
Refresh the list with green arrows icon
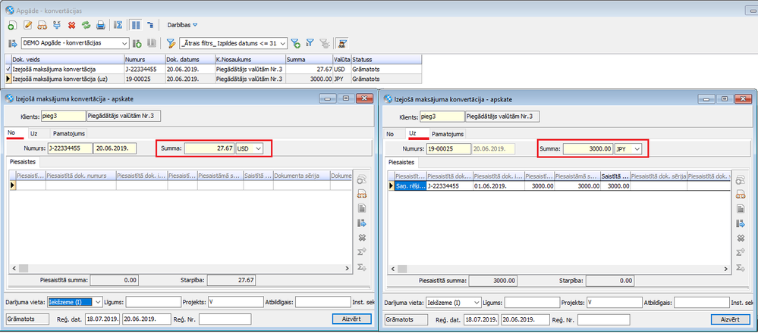point(86,24)
